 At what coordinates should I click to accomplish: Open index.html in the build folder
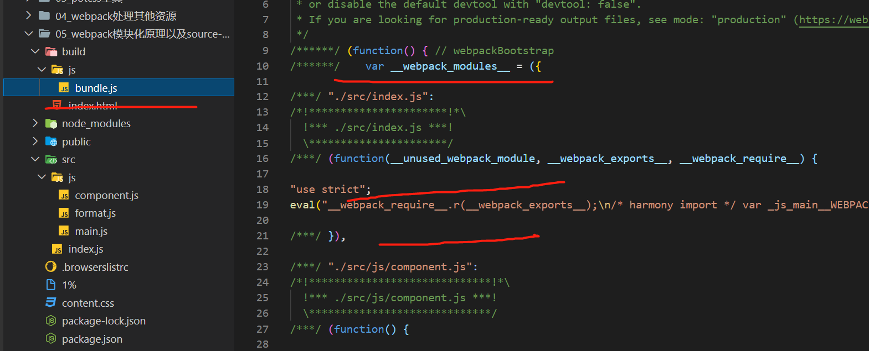92,105
